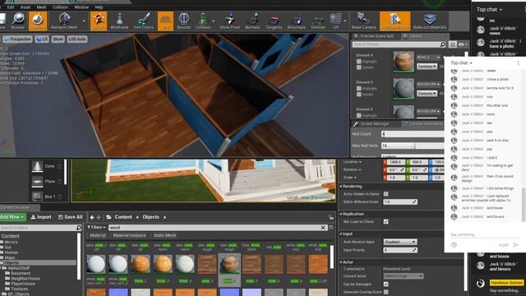Open the Convert Actor Select a Type dropdown
The width and height of the screenshot is (526, 296).
(x=404, y=276)
